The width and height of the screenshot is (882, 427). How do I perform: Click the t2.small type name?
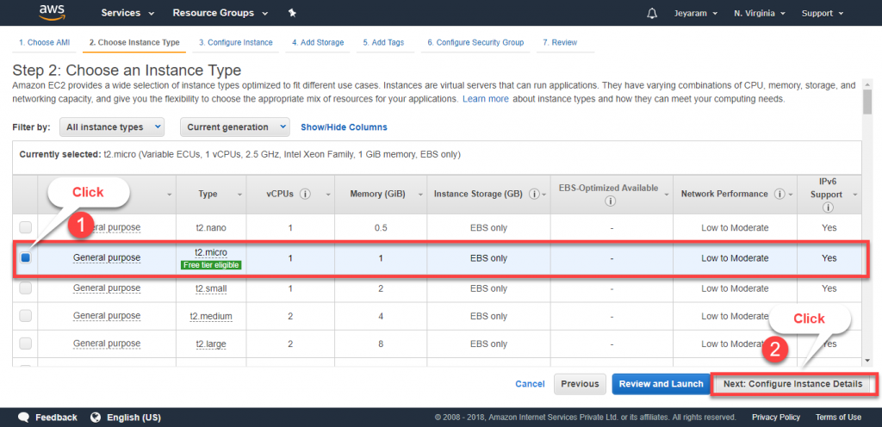click(x=211, y=288)
